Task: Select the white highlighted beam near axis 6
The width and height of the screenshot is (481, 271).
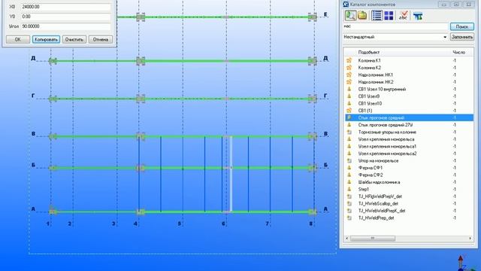Action: point(231,174)
